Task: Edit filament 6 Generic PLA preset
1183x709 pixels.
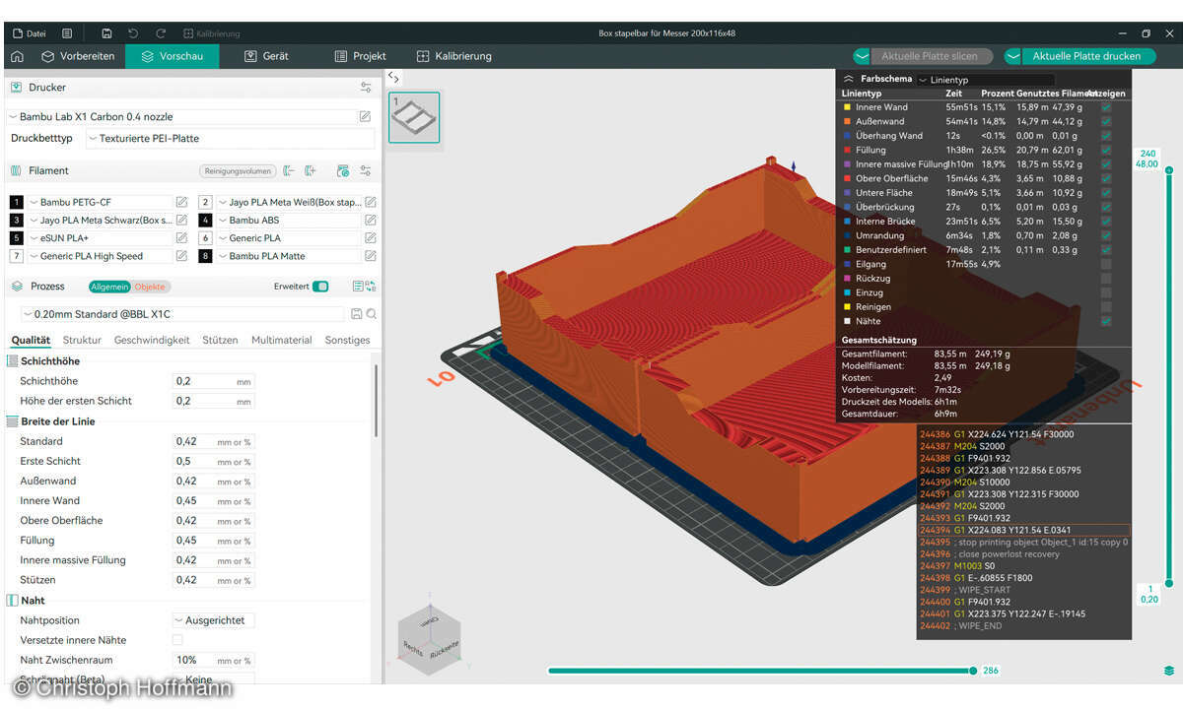Action: coord(371,237)
